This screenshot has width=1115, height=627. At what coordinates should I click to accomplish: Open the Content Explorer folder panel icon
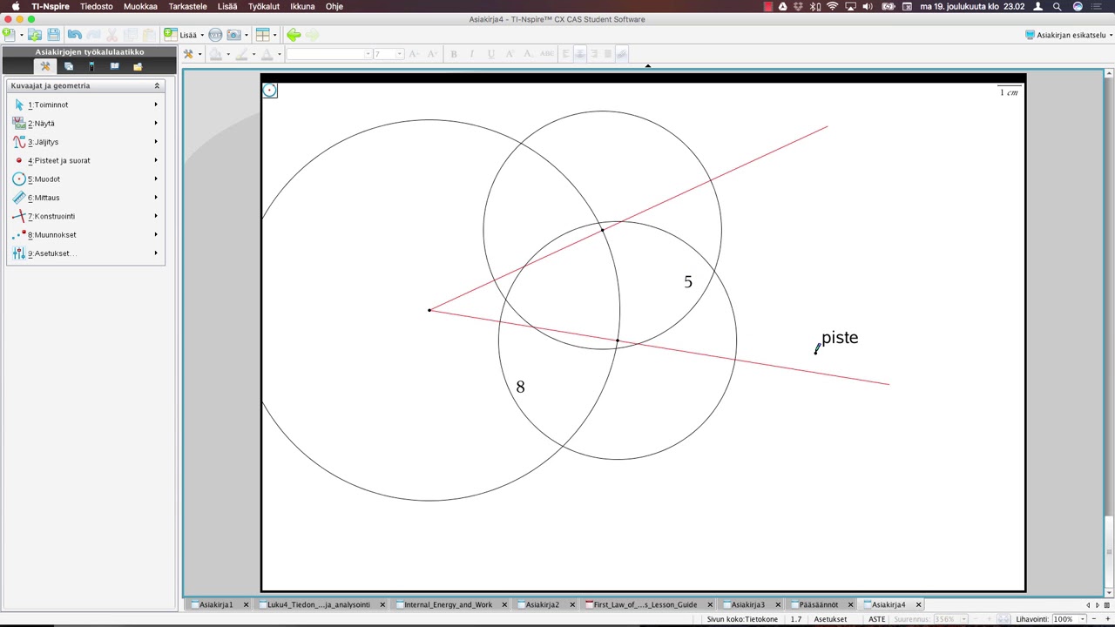138,66
